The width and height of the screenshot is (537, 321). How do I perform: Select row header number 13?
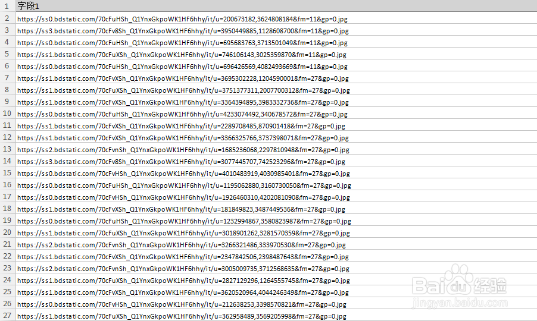point(8,149)
